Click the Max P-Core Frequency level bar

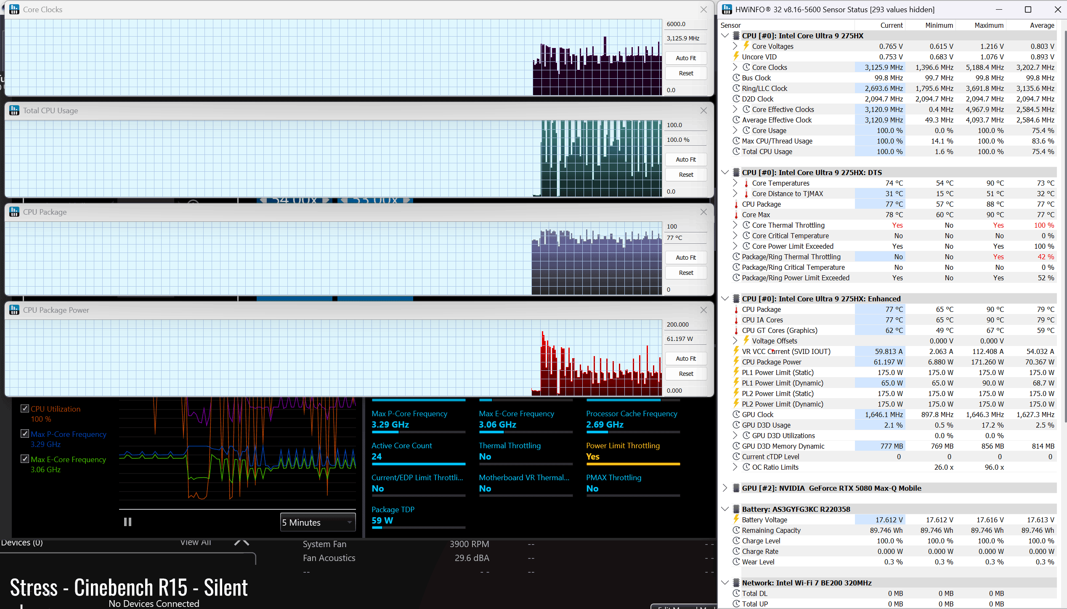[418, 432]
